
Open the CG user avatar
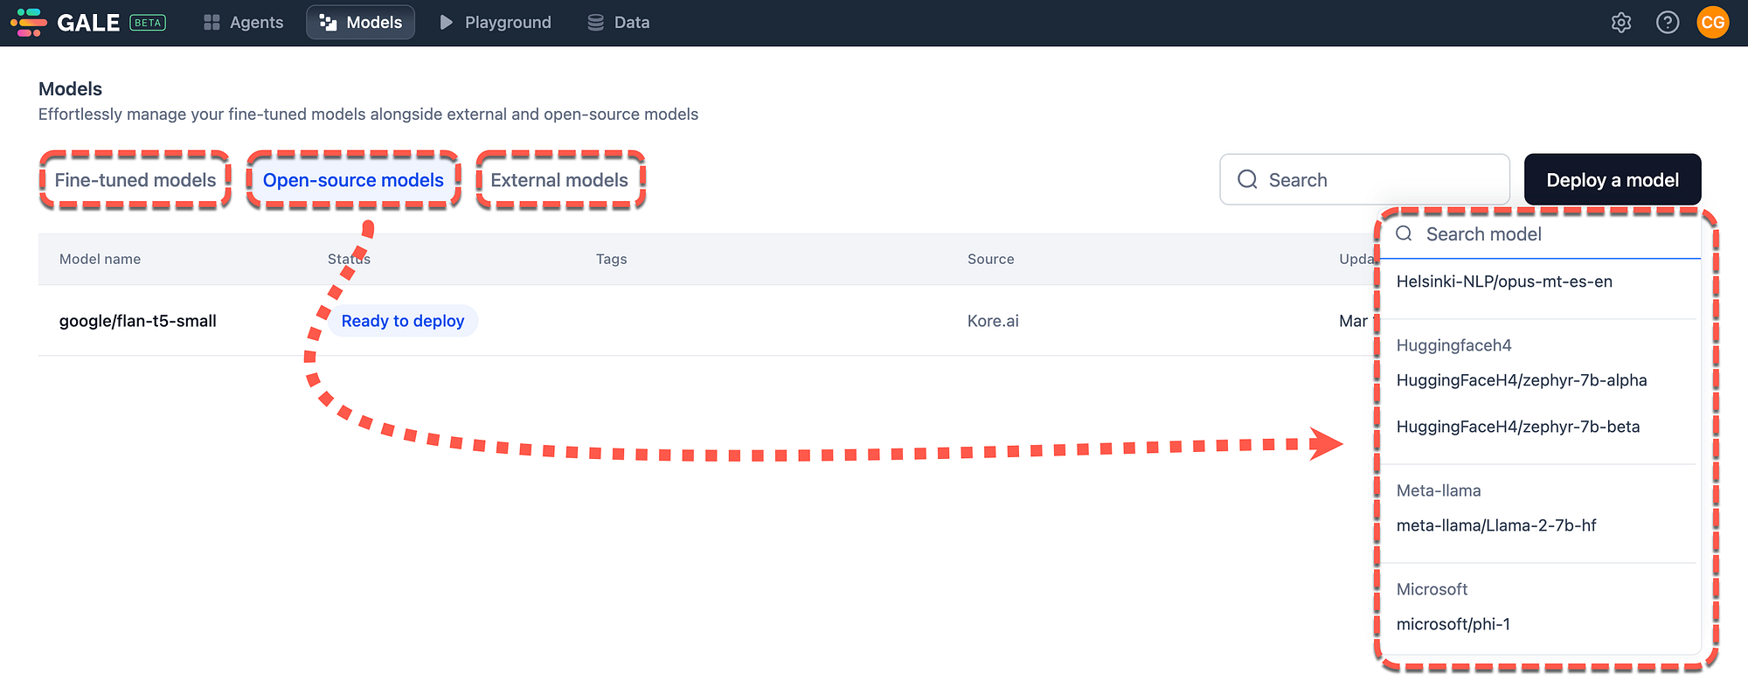(1713, 23)
